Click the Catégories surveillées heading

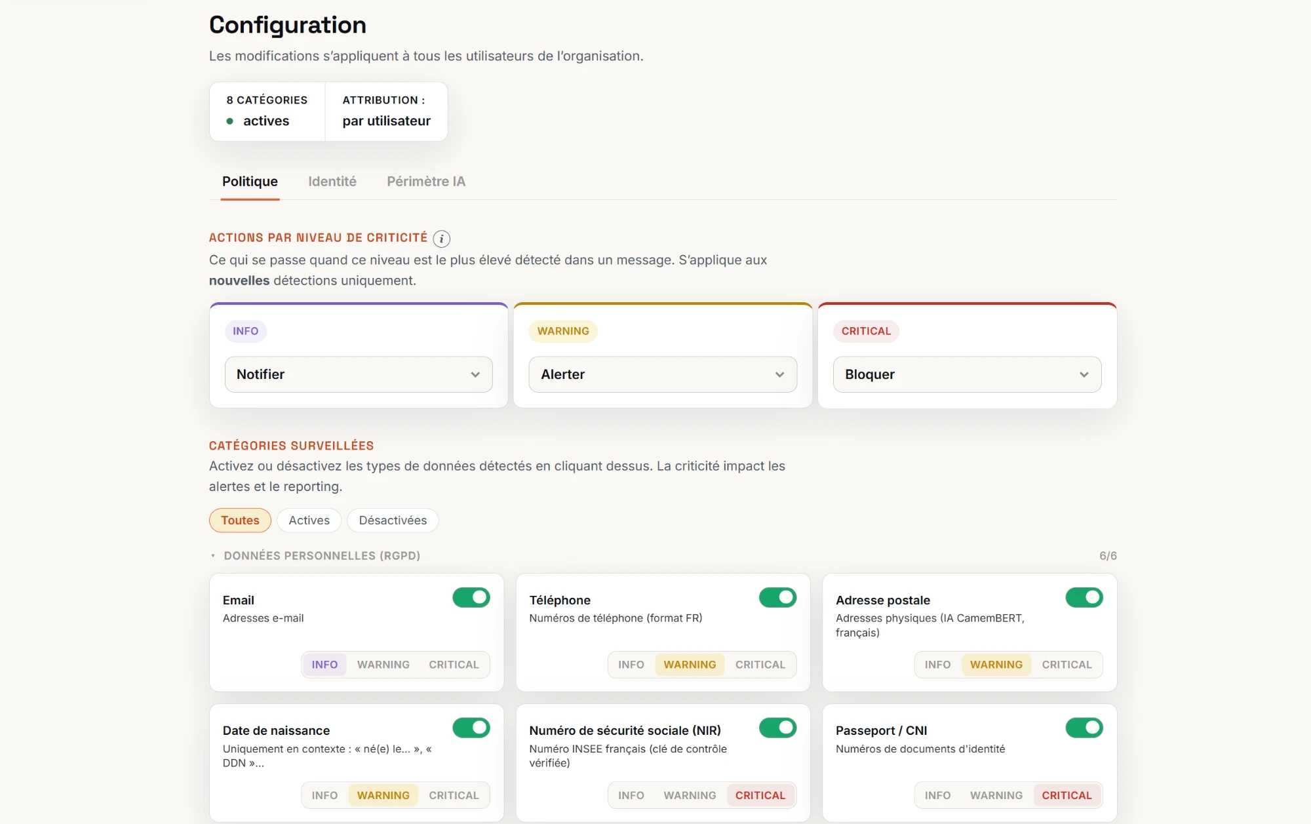coord(291,446)
